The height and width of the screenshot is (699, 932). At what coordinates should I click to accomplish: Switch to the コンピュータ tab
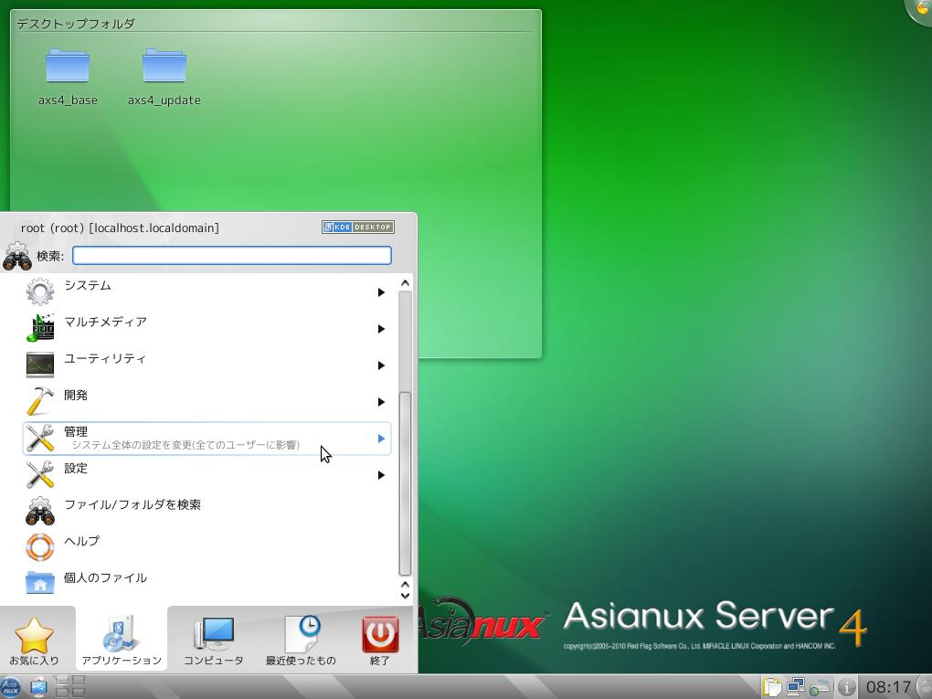pos(214,640)
